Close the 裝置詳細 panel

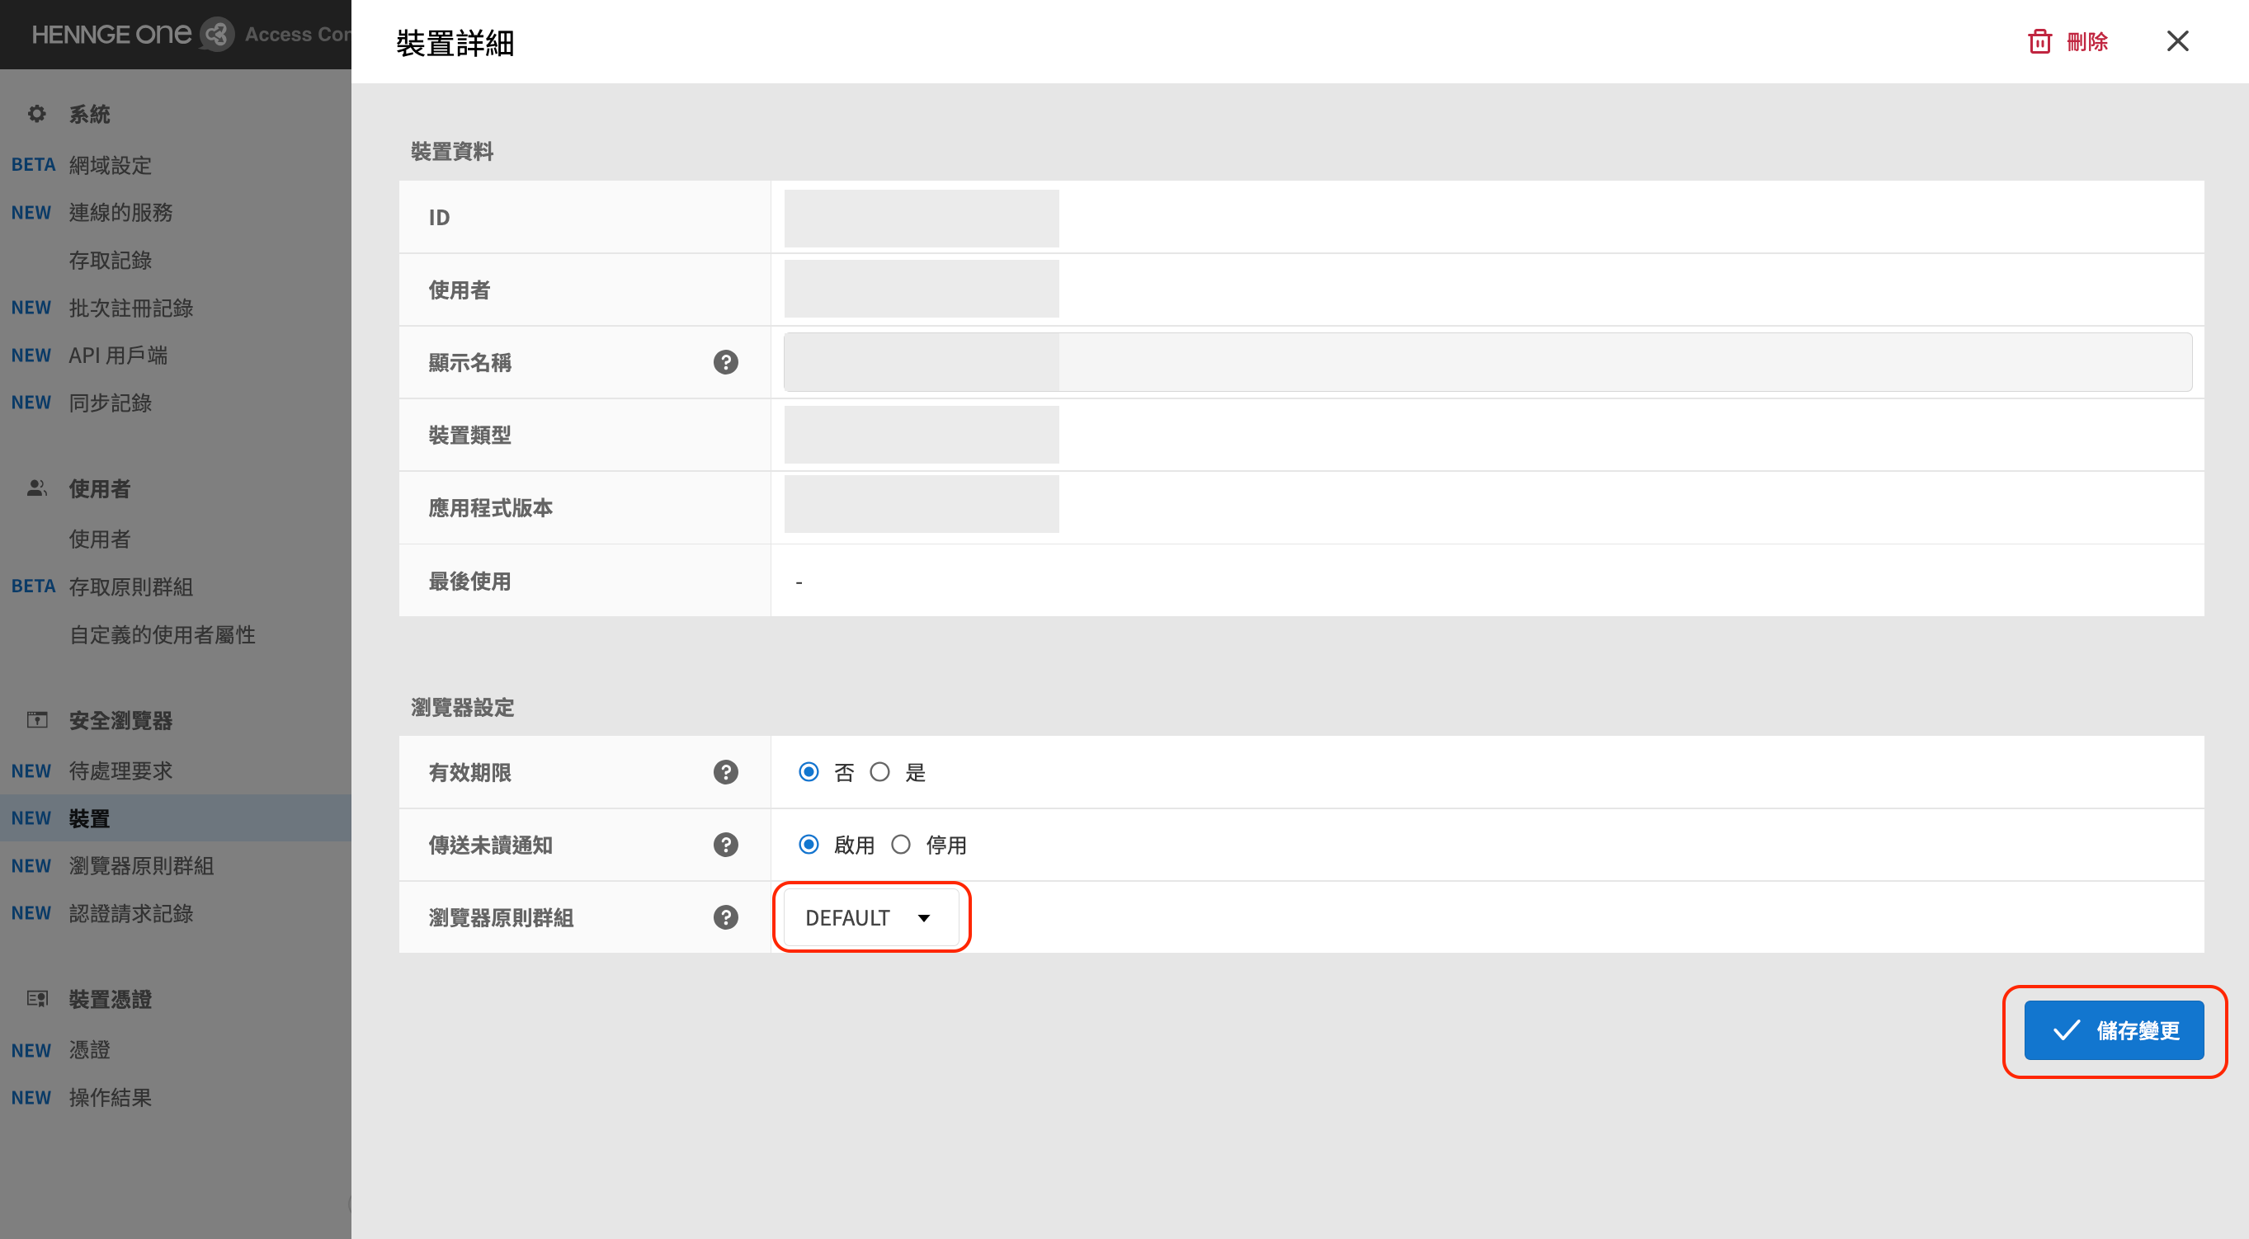tap(2177, 41)
